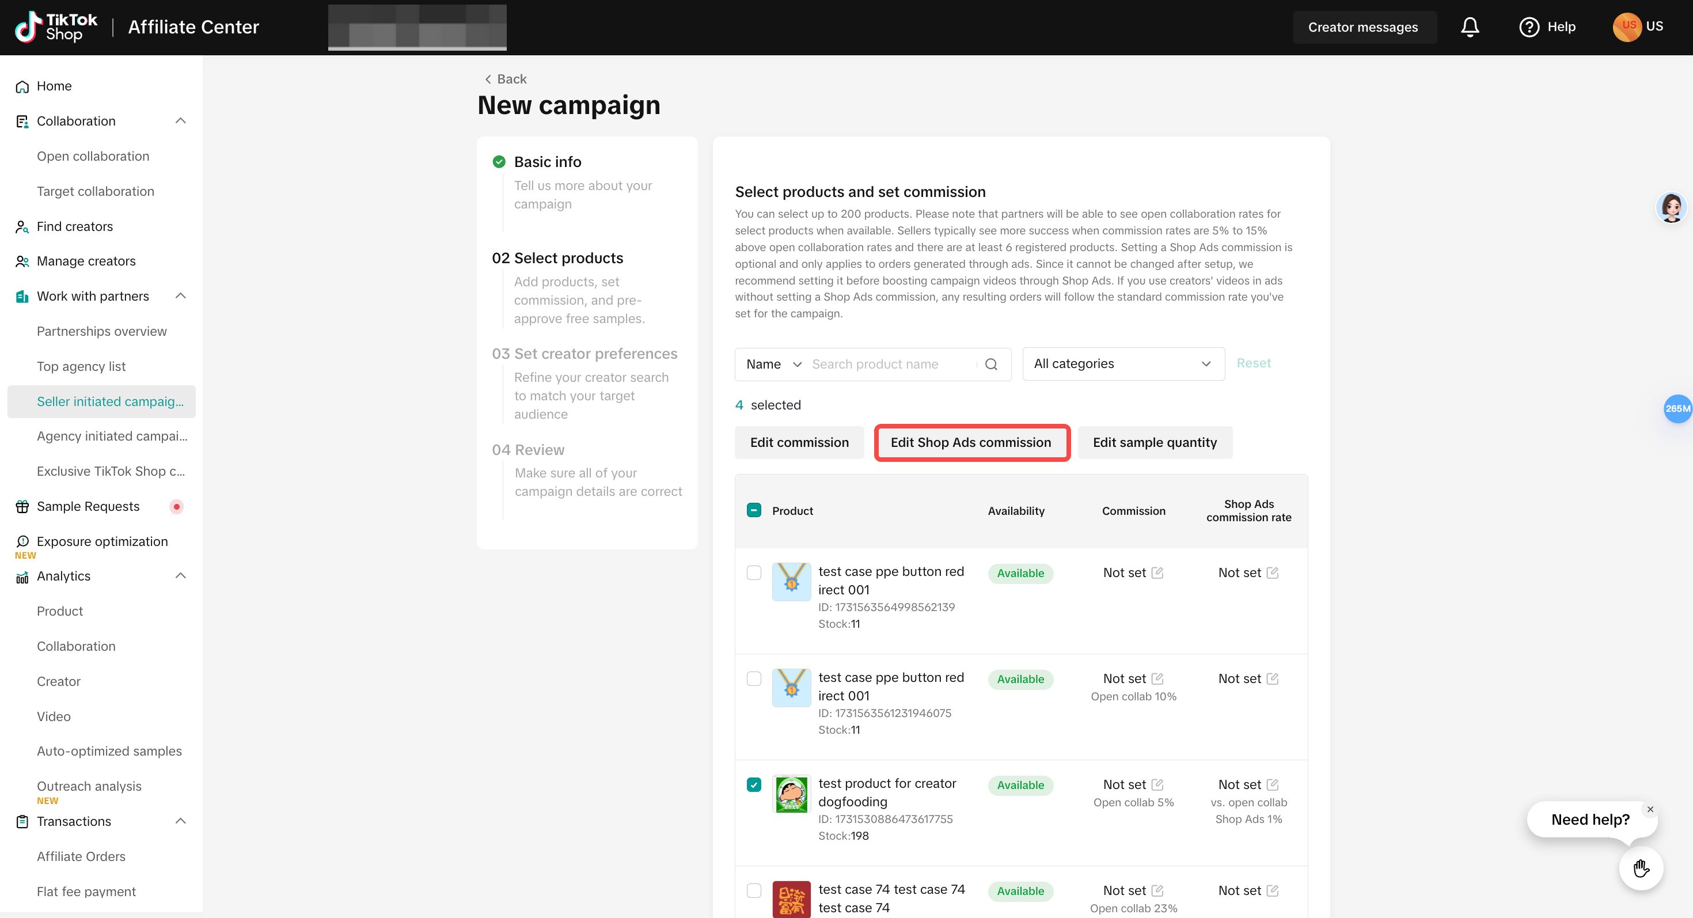The height and width of the screenshot is (918, 1693).
Task: Open the support agent avatar widget
Action: point(1671,208)
